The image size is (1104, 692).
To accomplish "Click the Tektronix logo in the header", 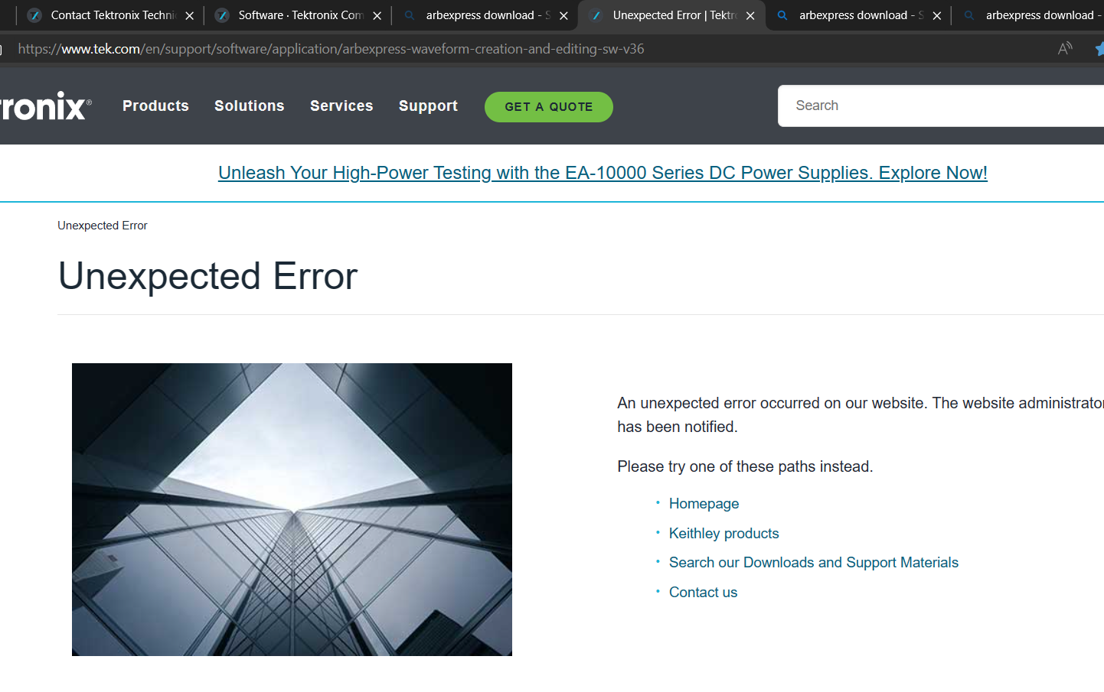I will [44, 106].
